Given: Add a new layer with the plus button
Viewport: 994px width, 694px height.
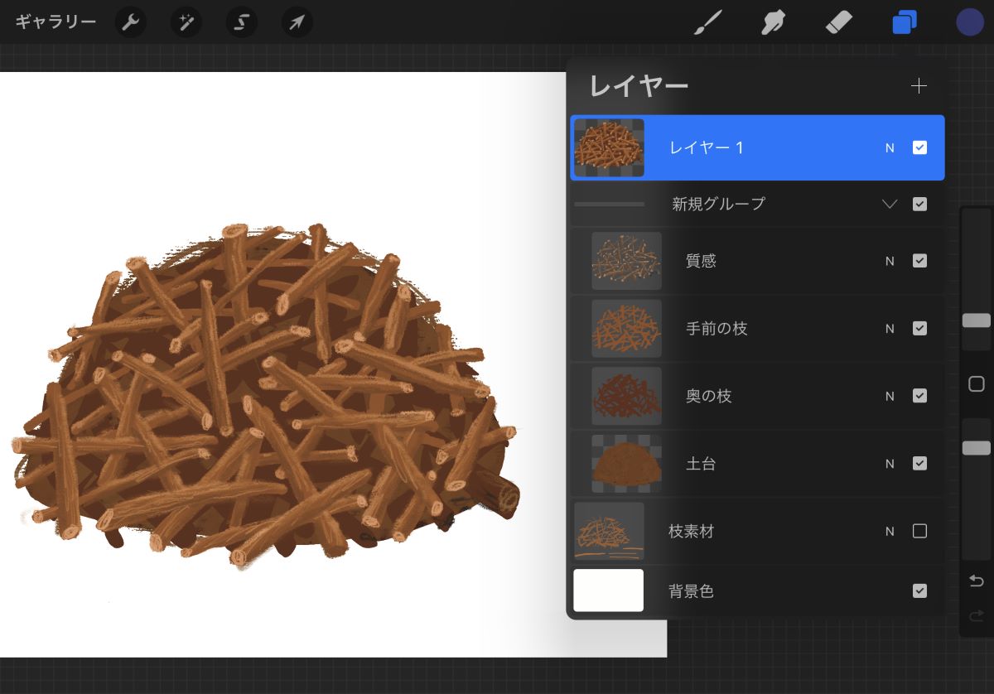Looking at the screenshot, I should [919, 85].
